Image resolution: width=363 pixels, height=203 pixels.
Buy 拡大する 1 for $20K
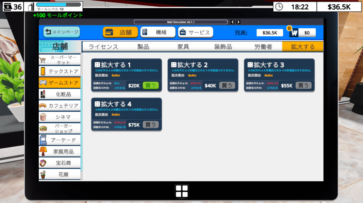[150, 85]
